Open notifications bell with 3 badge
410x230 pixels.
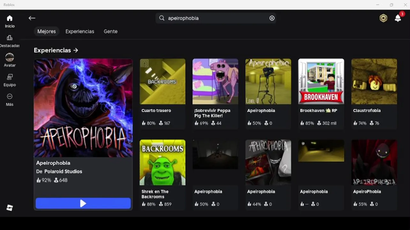398,18
